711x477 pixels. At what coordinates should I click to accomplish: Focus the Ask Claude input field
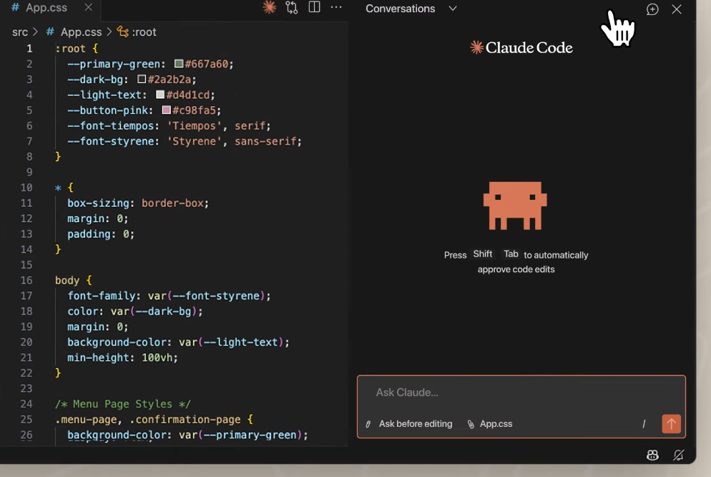(521, 392)
